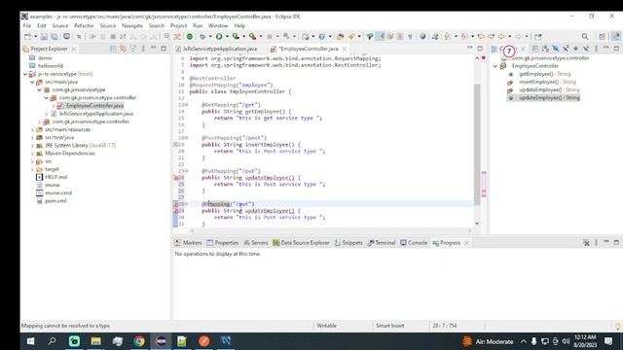Click the Sort icon in Outline toolbar
This screenshot has width=623, height=350.
click(545, 49)
